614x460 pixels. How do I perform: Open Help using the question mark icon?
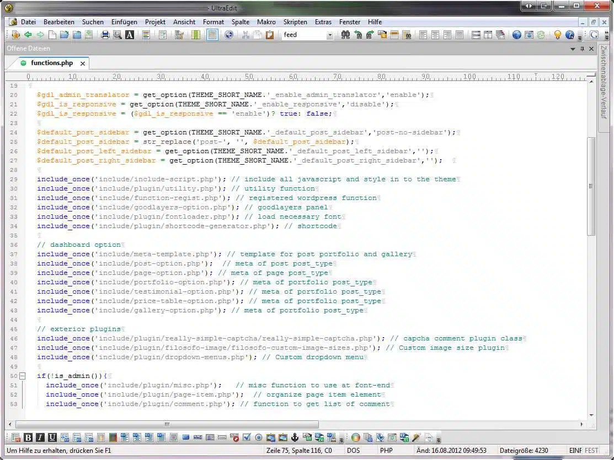(570, 35)
